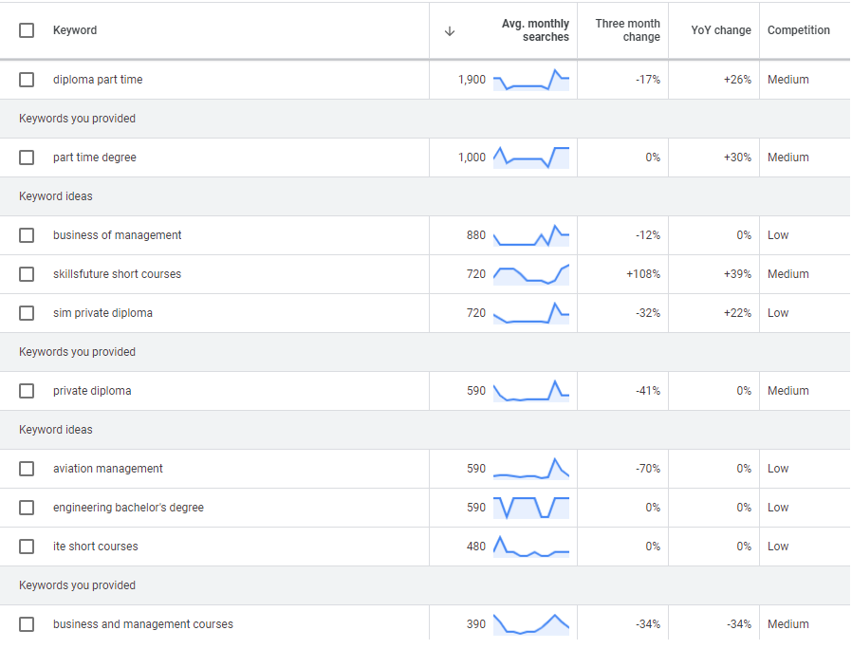Click the descending sort arrow icon
This screenshot has width=852, height=649.
click(450, 30)
